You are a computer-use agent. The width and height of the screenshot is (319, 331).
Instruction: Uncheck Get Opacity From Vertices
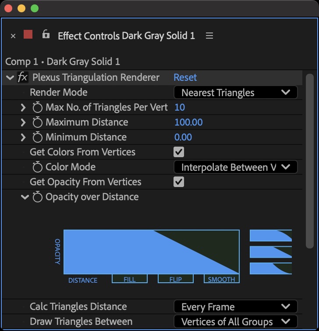click(179, 182)
